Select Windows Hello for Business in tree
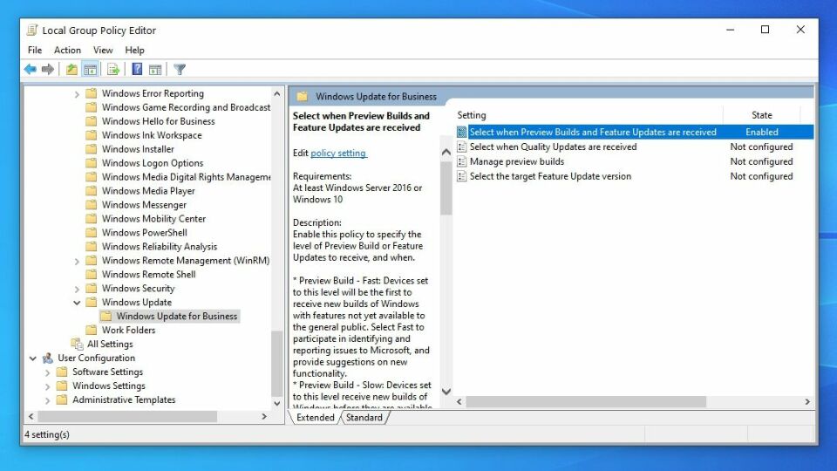This screenshot has width=837, height=471. pos(158,121)
